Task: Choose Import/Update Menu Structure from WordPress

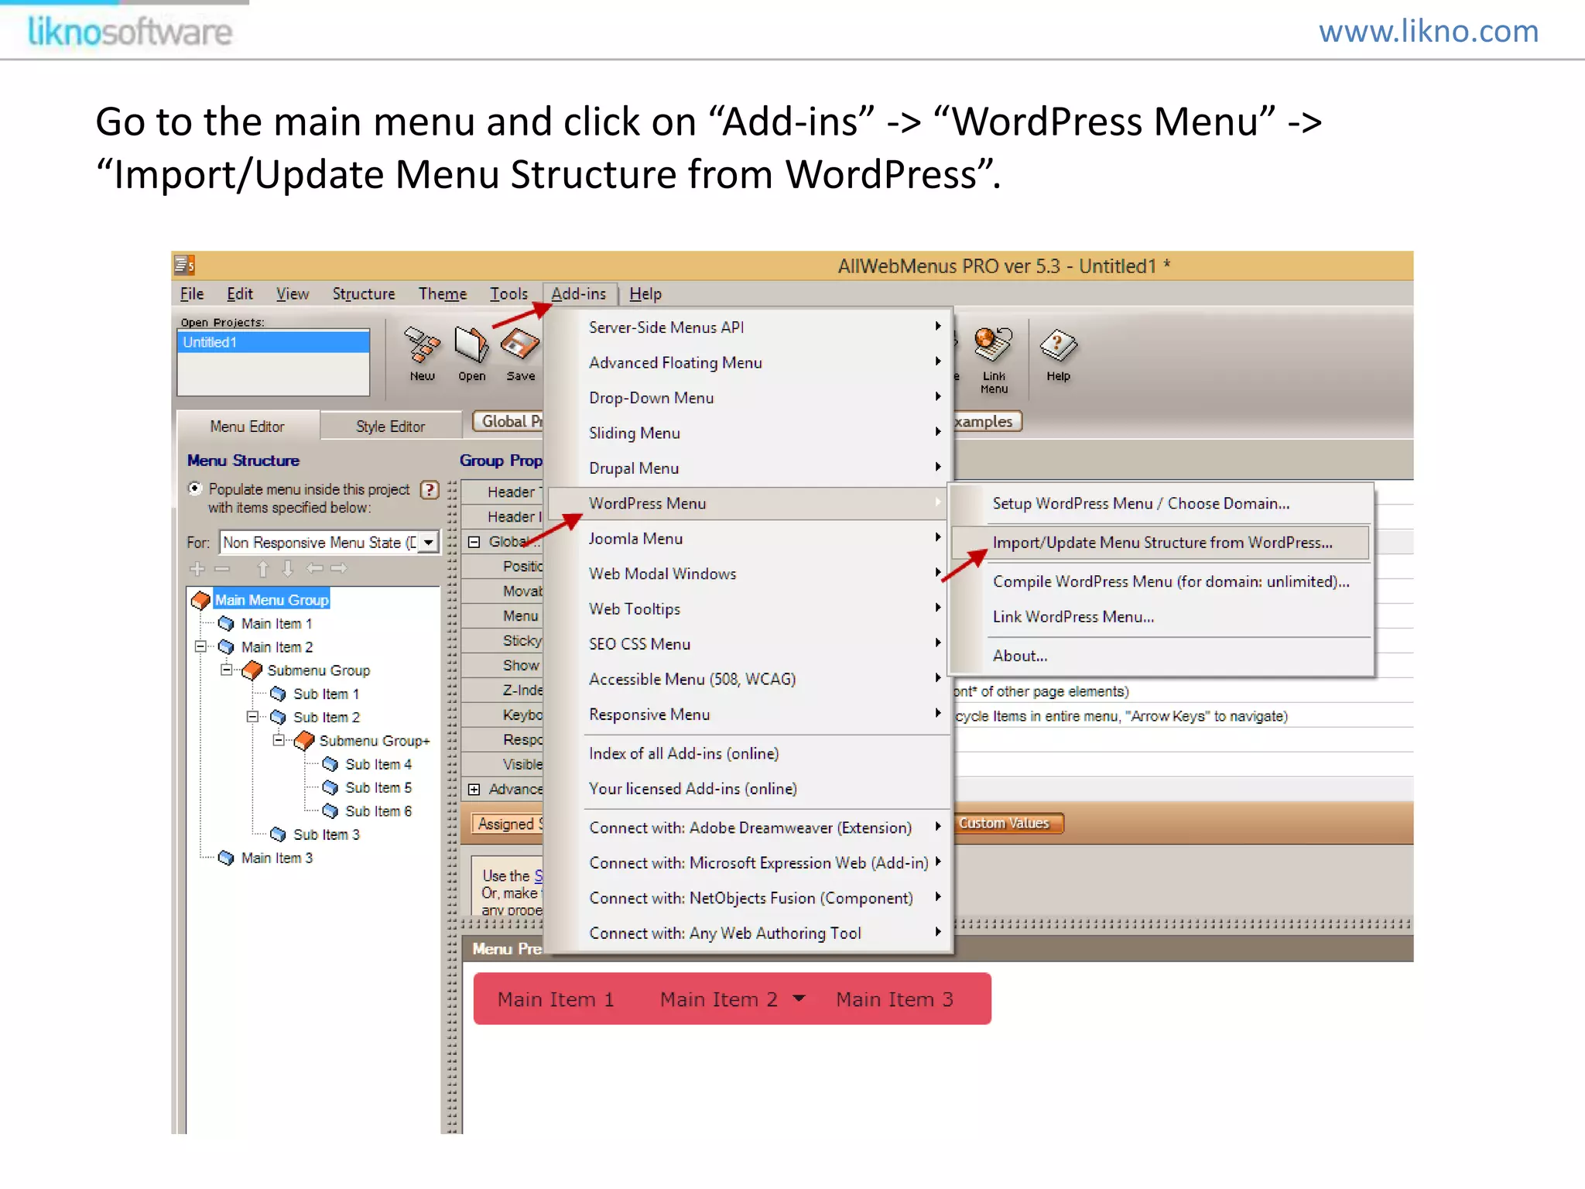Action: coord(1160,543)
